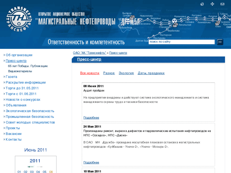Submit search with the arrow button
The height and width of the screenshot is (173, 231).
point(220,42)
